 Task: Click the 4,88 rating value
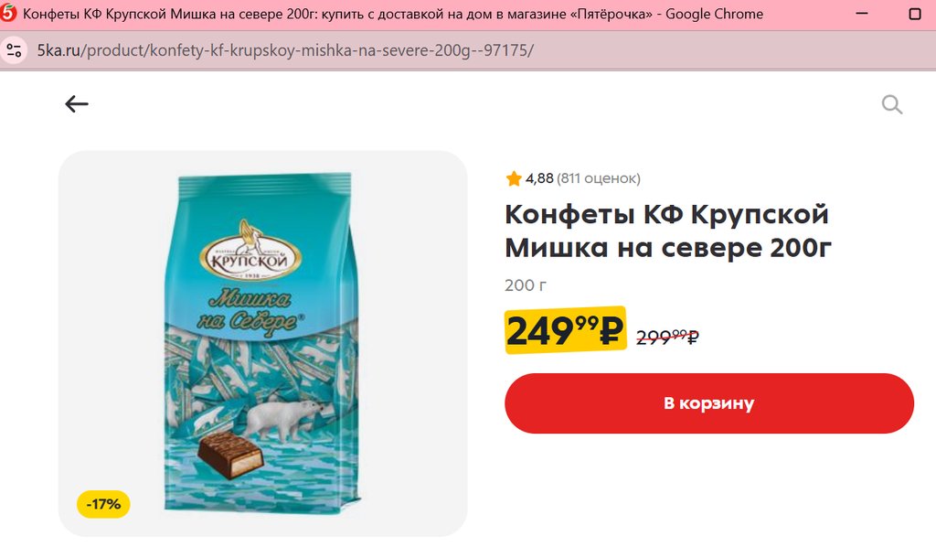pyautogui.click(x=539, y=178)
